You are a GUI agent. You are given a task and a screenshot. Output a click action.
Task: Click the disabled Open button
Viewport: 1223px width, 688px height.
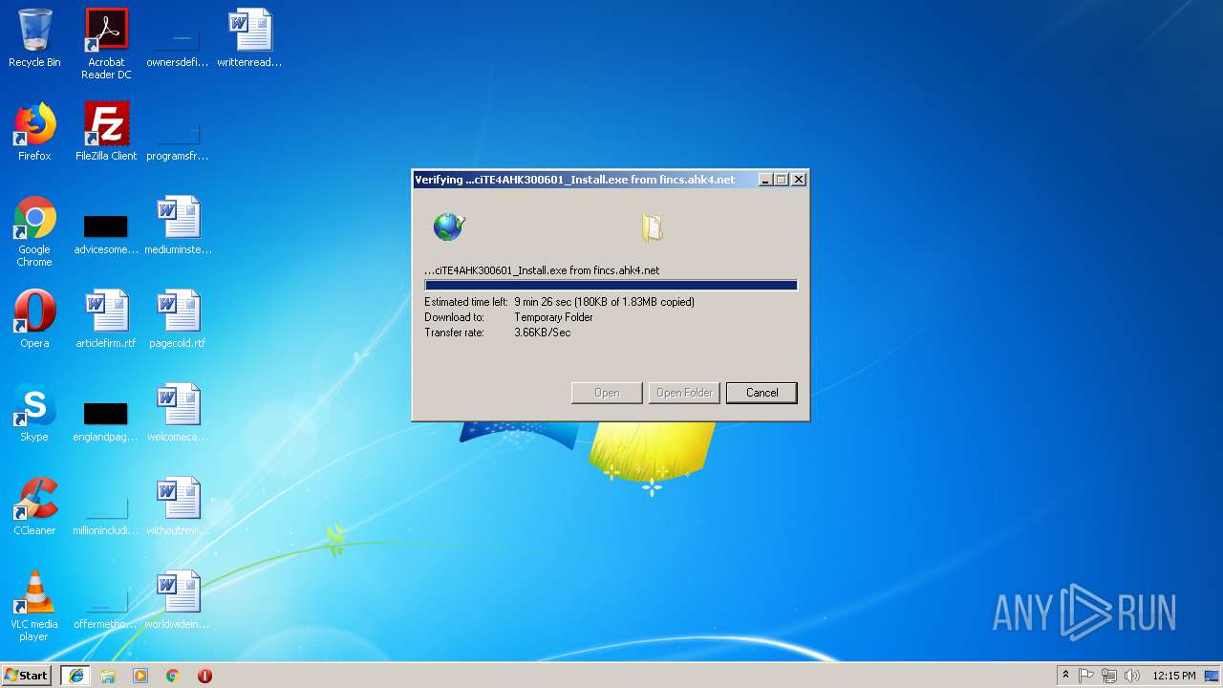607,393
